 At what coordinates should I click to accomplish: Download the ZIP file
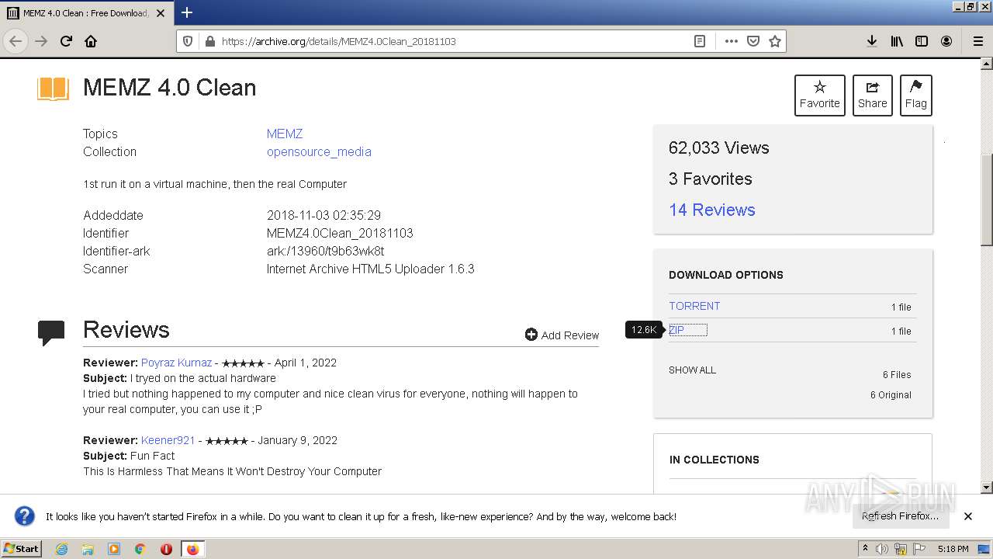pos(676,330)
